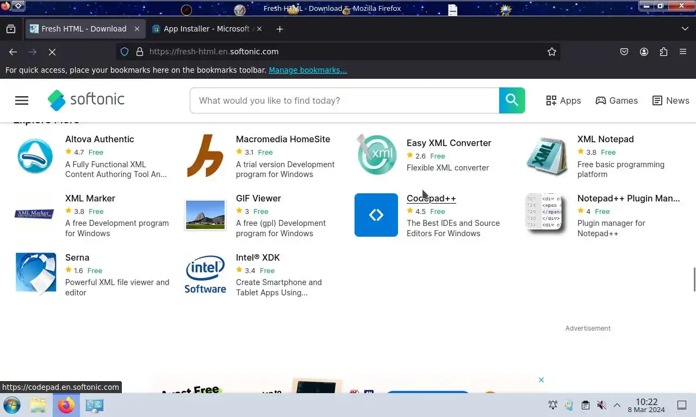
Task: Stop loading the page
Action: [x=52, y=52]
